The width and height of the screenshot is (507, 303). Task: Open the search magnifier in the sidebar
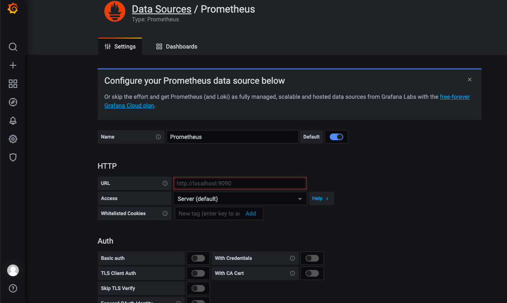pos(13,47)
